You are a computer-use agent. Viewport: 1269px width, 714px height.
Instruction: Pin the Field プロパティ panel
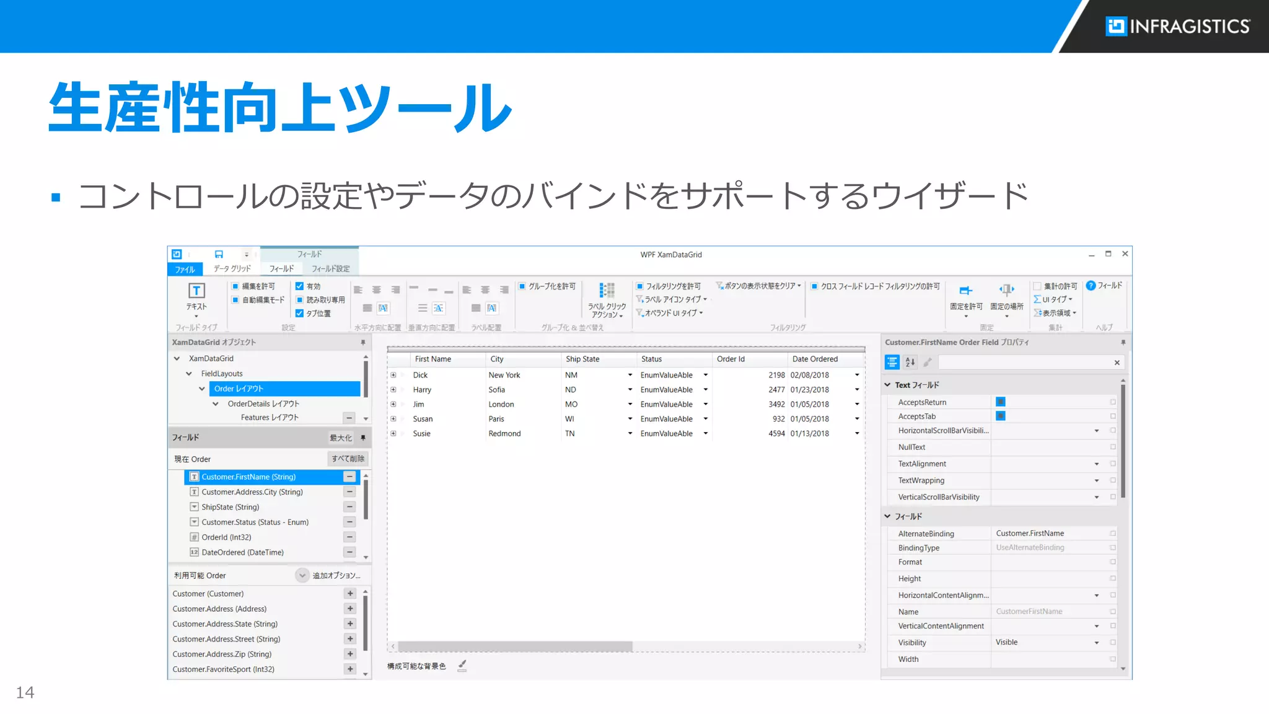1123,343
